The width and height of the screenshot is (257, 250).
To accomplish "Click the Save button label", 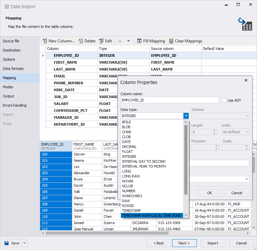I will [15, 243].
